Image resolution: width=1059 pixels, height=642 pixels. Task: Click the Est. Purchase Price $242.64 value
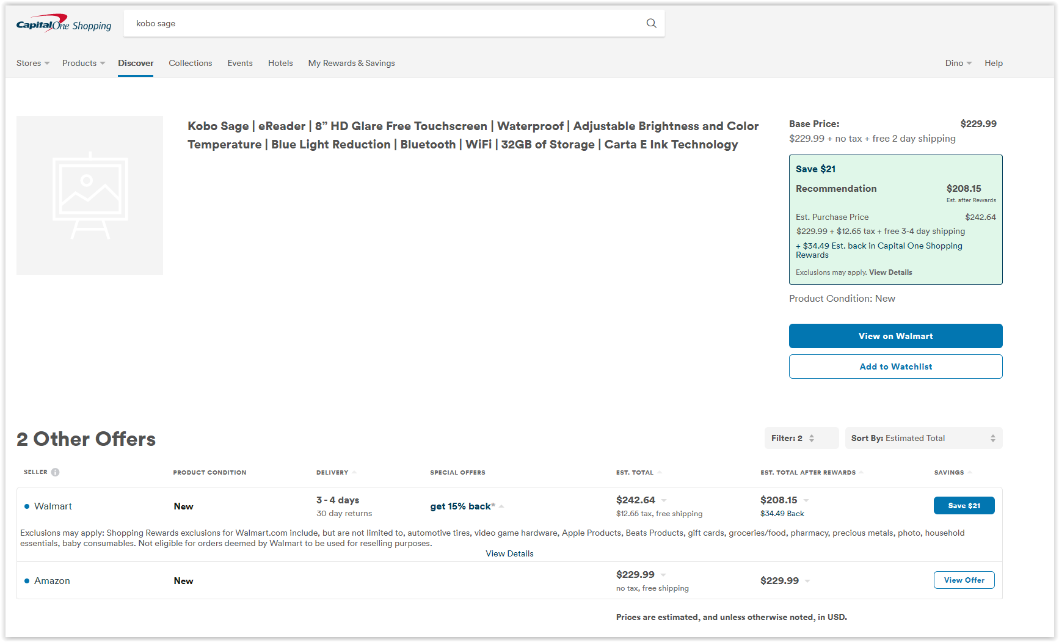point(980,217)
